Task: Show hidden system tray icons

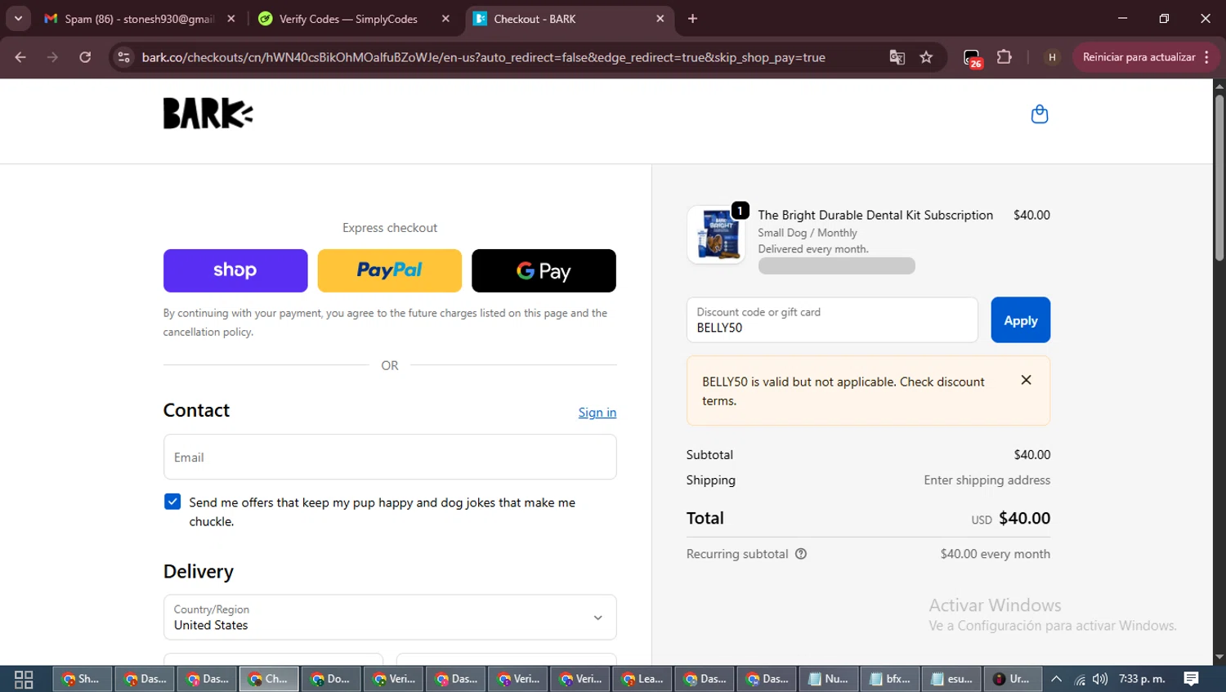Action: coord(1056,679)
